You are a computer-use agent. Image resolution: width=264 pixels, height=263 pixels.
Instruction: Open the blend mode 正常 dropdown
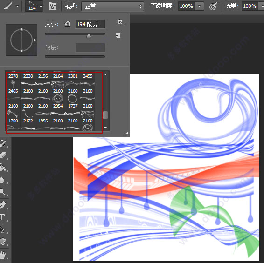pos(112,7)
